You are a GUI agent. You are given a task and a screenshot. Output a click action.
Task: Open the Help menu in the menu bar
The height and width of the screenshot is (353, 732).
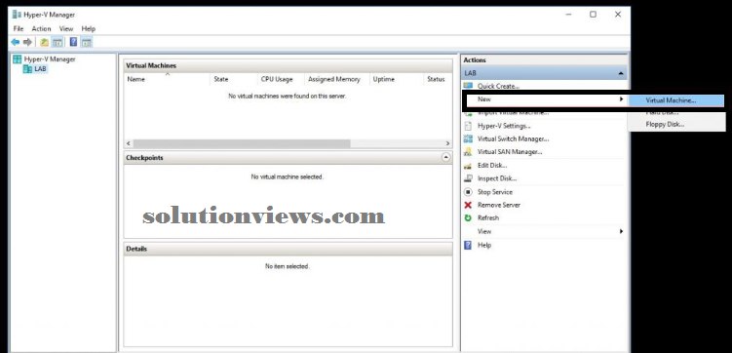point(89,28)
